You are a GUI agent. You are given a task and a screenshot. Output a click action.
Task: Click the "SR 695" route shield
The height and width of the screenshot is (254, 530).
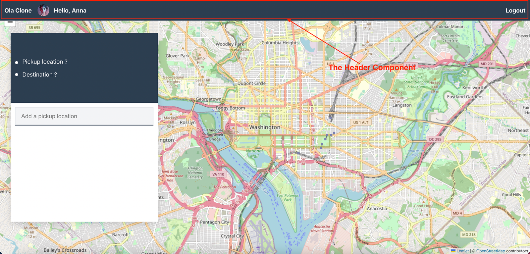point(34,28)
